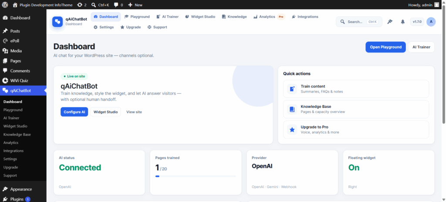Open the New content plus menu

[135, 5]
